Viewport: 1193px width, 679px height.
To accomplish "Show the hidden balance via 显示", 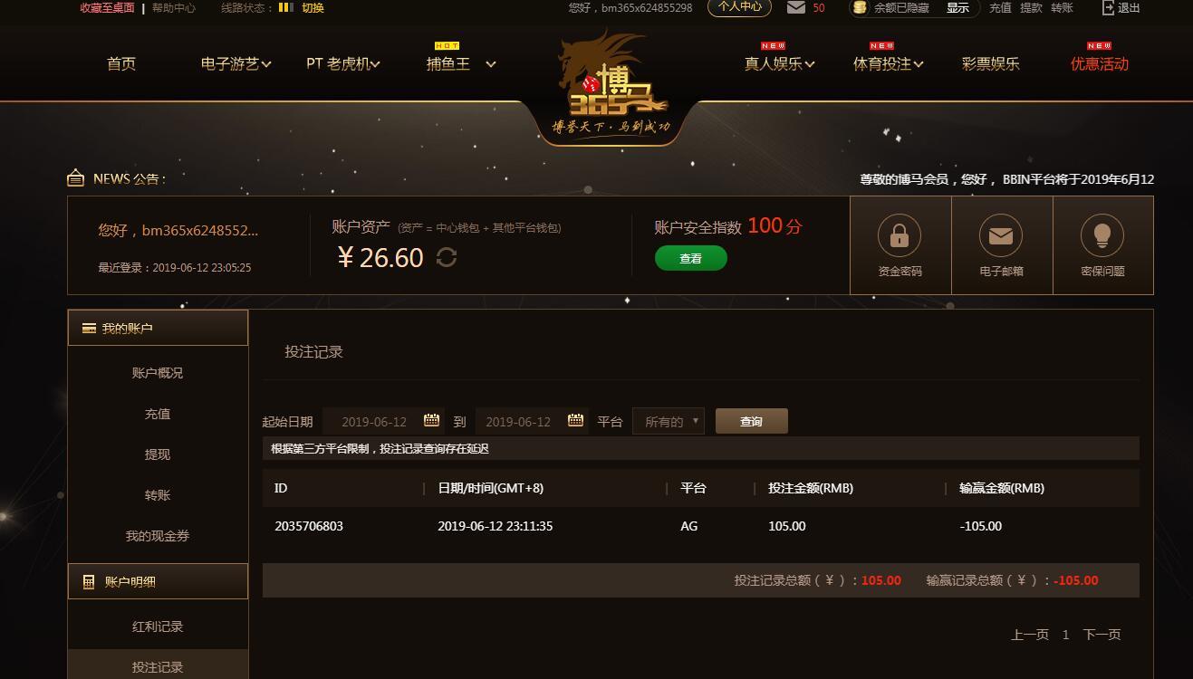I will [x=957, y=7].
